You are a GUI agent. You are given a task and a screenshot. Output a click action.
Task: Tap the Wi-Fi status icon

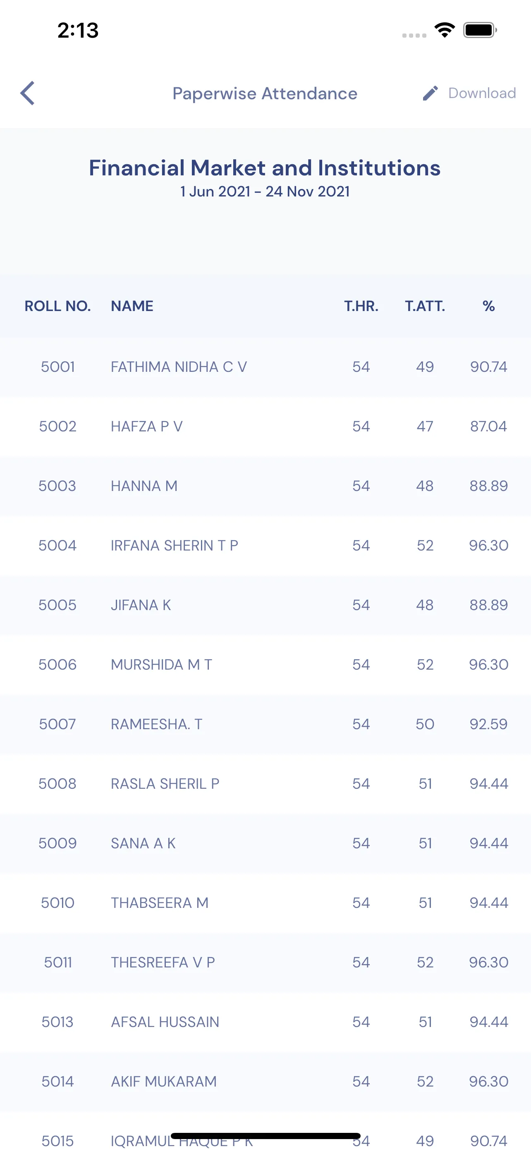(445, 30)
